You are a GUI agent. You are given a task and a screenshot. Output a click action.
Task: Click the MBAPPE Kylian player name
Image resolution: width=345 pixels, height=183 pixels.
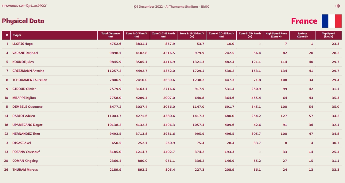click(24, 98)
